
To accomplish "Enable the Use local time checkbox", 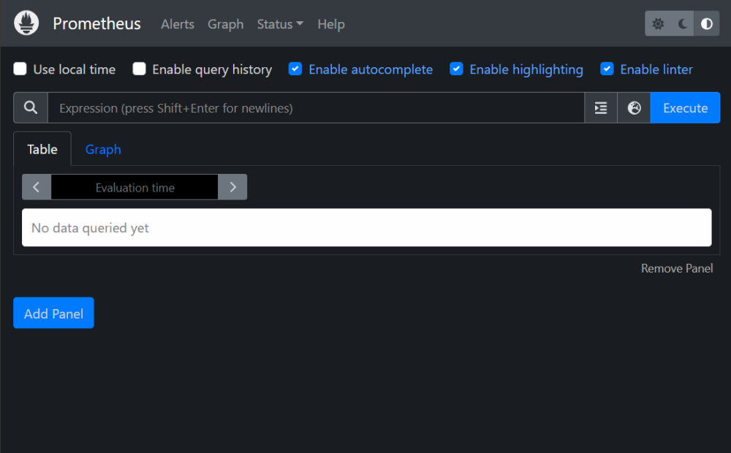I will 20,69.
